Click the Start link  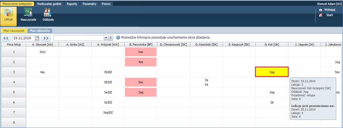330,15
